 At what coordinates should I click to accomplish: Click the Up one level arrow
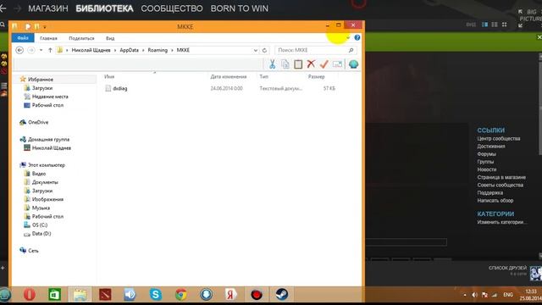coord(50,50)
